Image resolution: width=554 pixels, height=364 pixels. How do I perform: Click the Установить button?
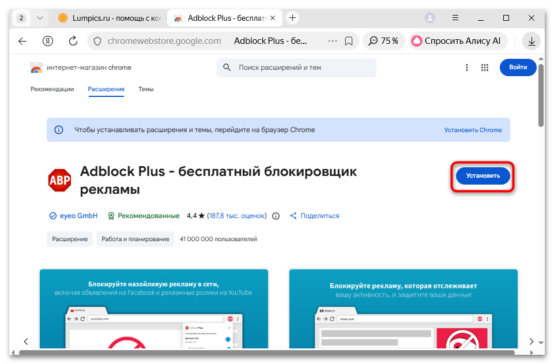[x=483, y=176]
